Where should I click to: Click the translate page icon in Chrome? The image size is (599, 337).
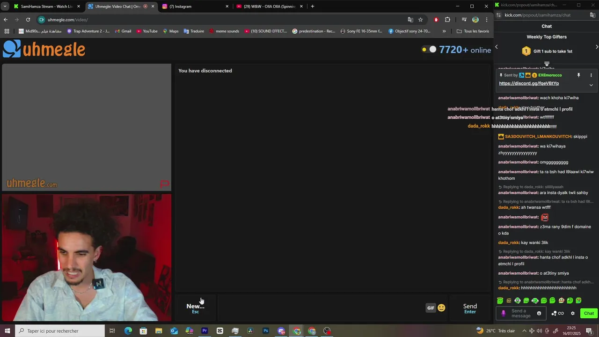coord(410,20)
